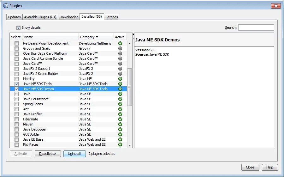Select the Java Profiler row name
Image resolution: width=284 pixels, height=177 pixels.
pos(33,114)
